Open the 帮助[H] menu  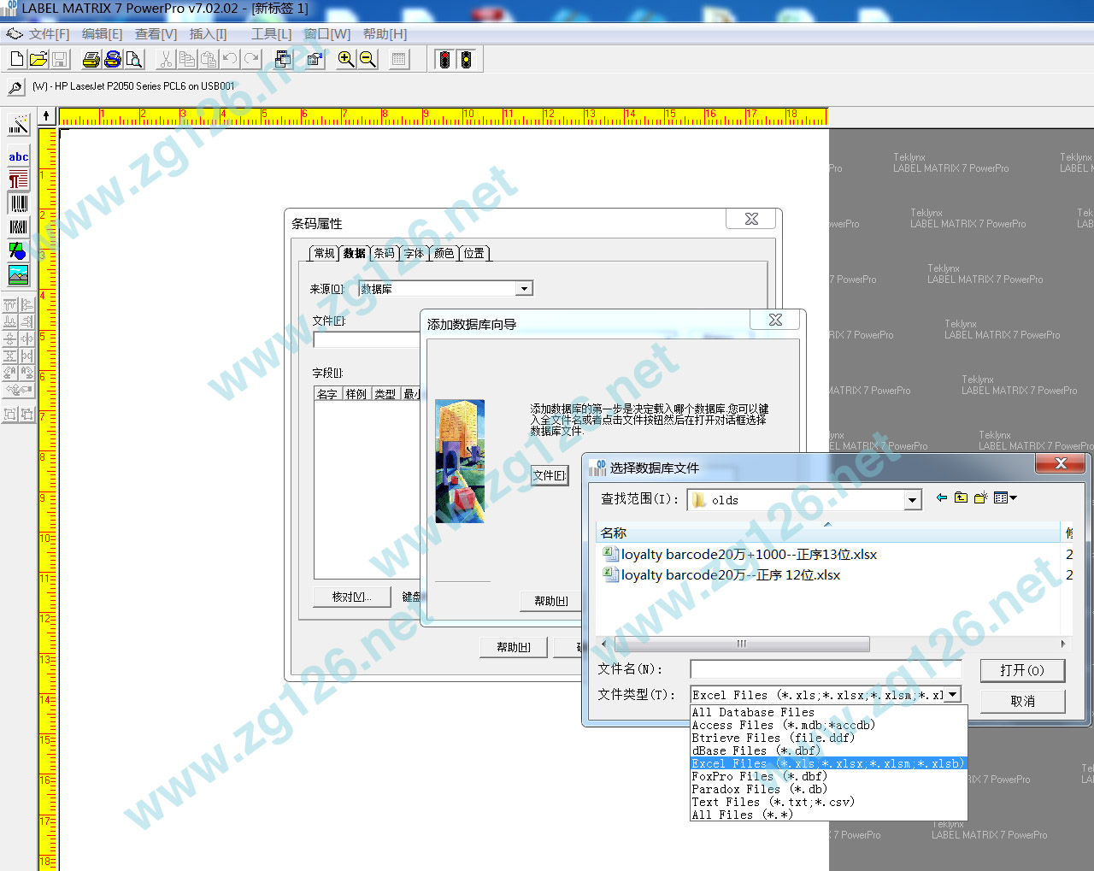pyautogui.click(x=385, y=34)
